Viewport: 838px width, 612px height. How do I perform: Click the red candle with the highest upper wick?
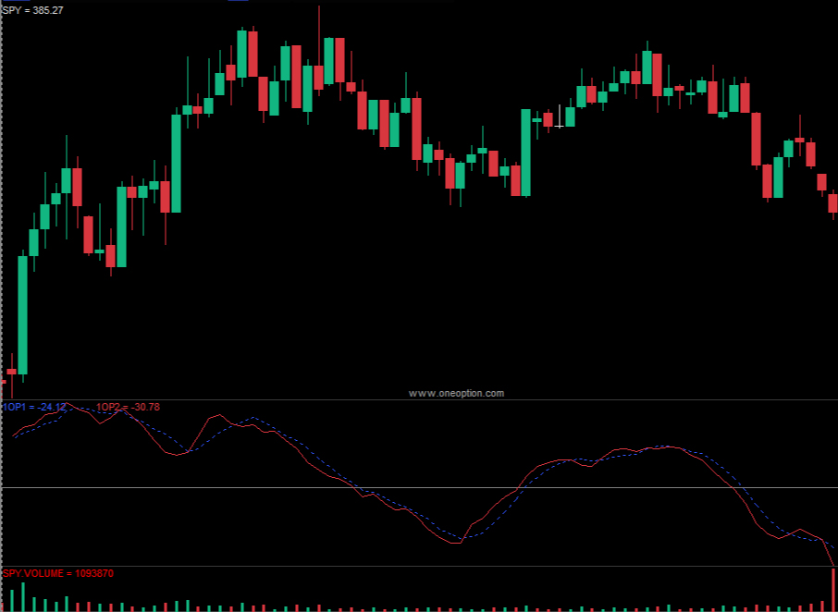318,77
